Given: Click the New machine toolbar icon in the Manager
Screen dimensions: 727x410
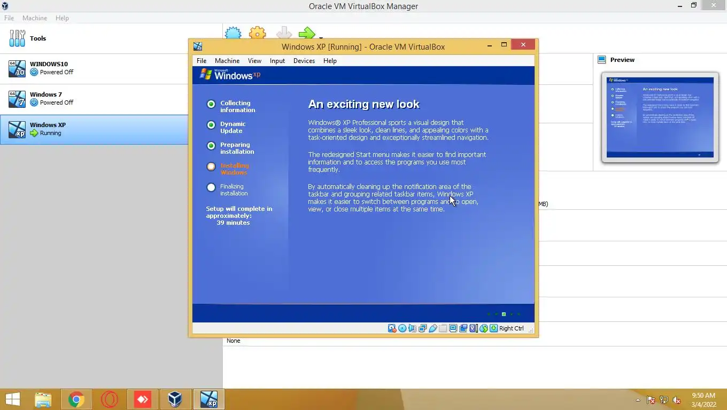Looking at the screenshot, I should [233, 33].
